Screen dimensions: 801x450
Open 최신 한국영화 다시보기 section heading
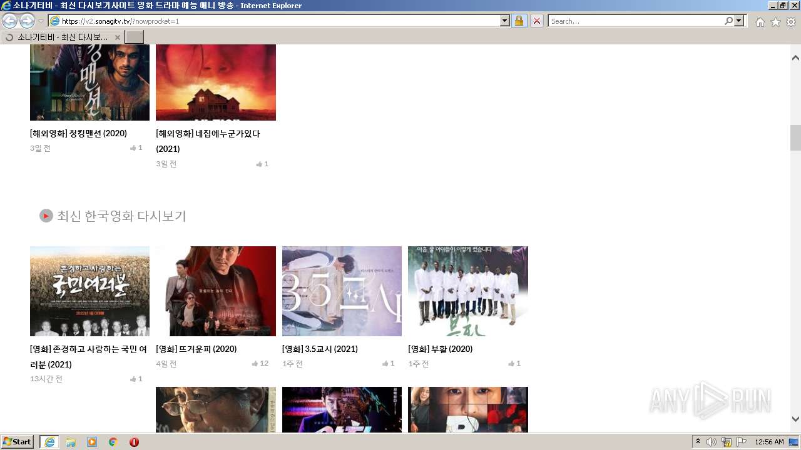[x=121, y=216]
